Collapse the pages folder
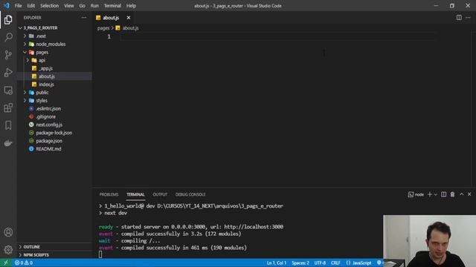476x267 pixels. pyautogui.click(x=25, y=52)
